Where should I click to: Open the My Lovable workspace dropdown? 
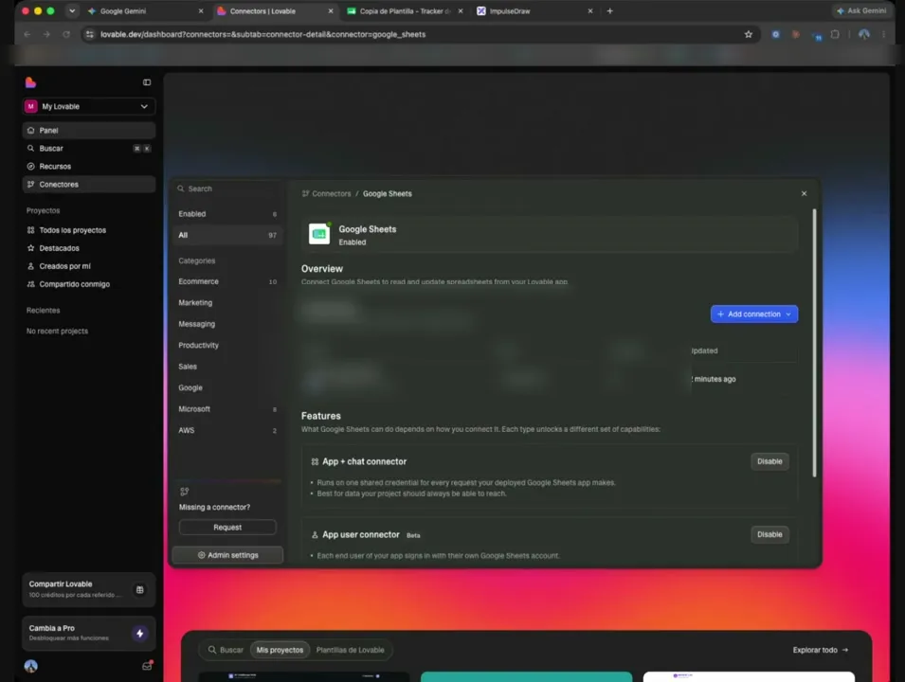point(89,106)
